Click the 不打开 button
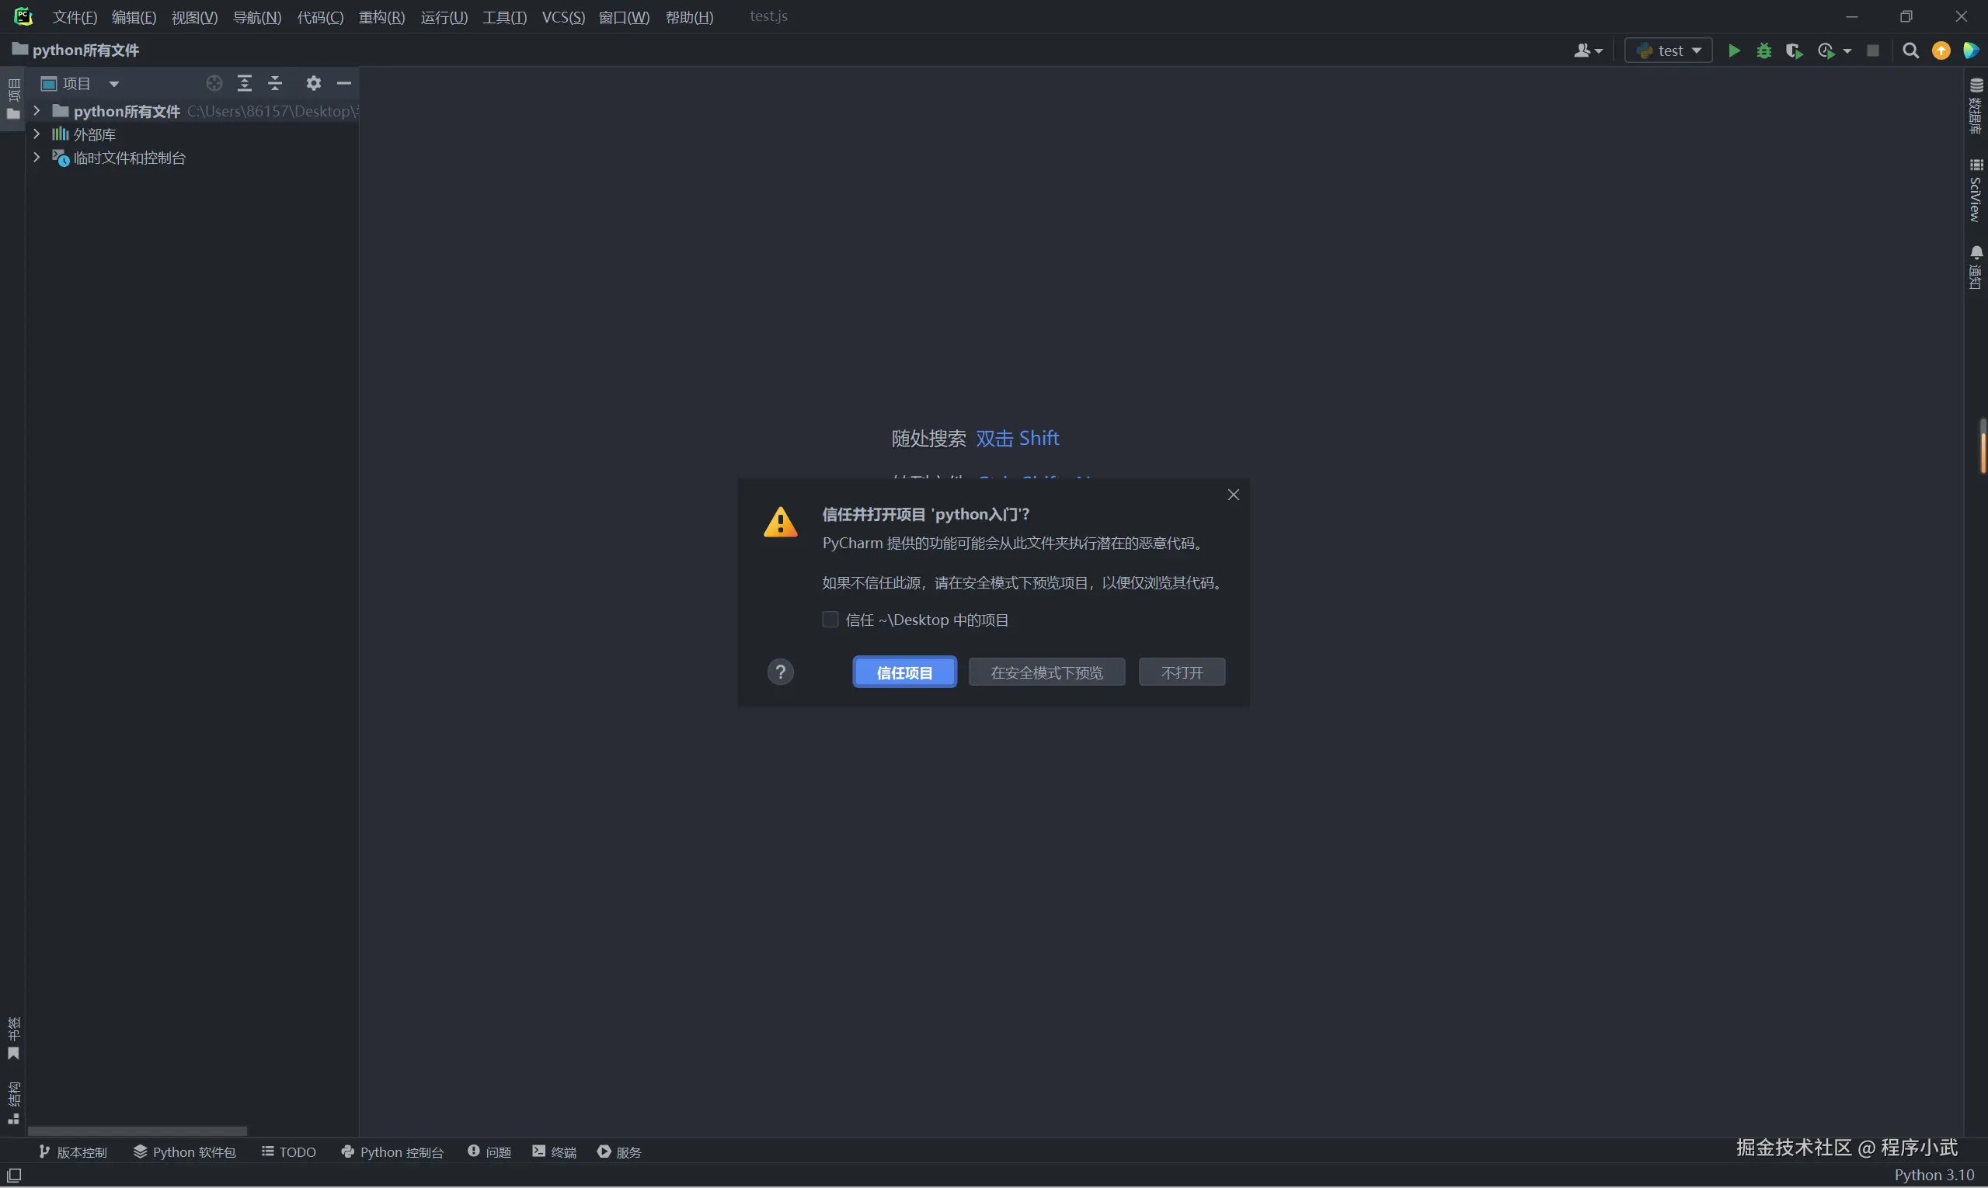This screenshot has height=1188, width=1988. [x=1182, y=672]
